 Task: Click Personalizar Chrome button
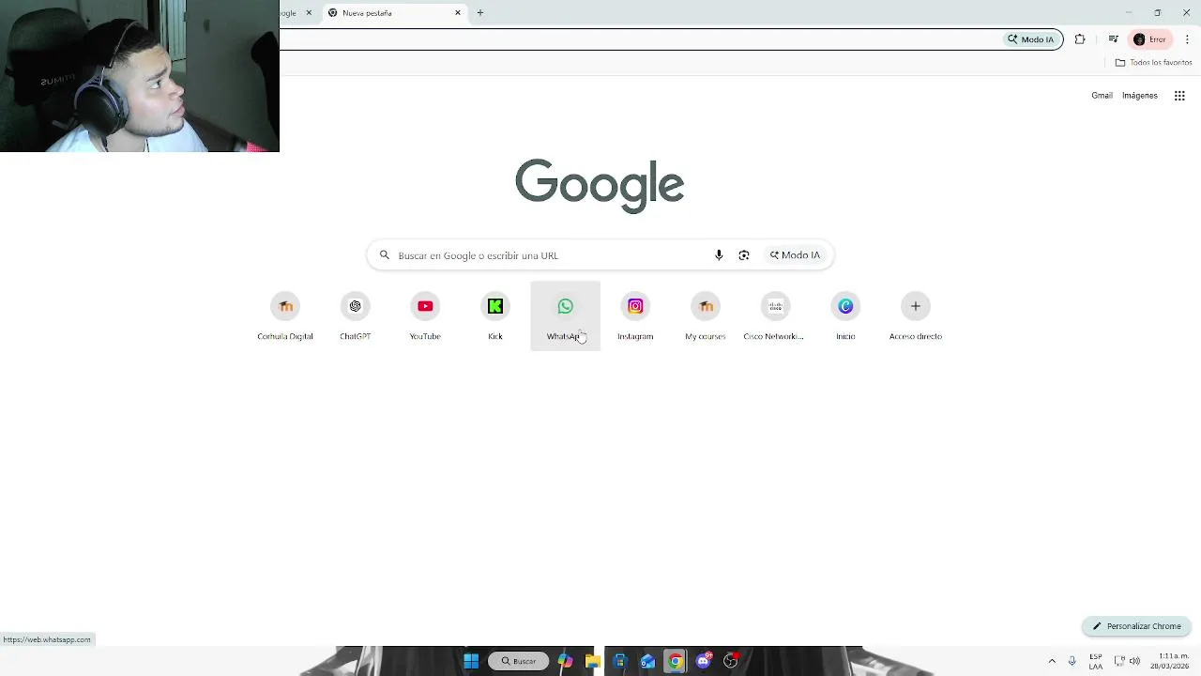point(1136,626)
